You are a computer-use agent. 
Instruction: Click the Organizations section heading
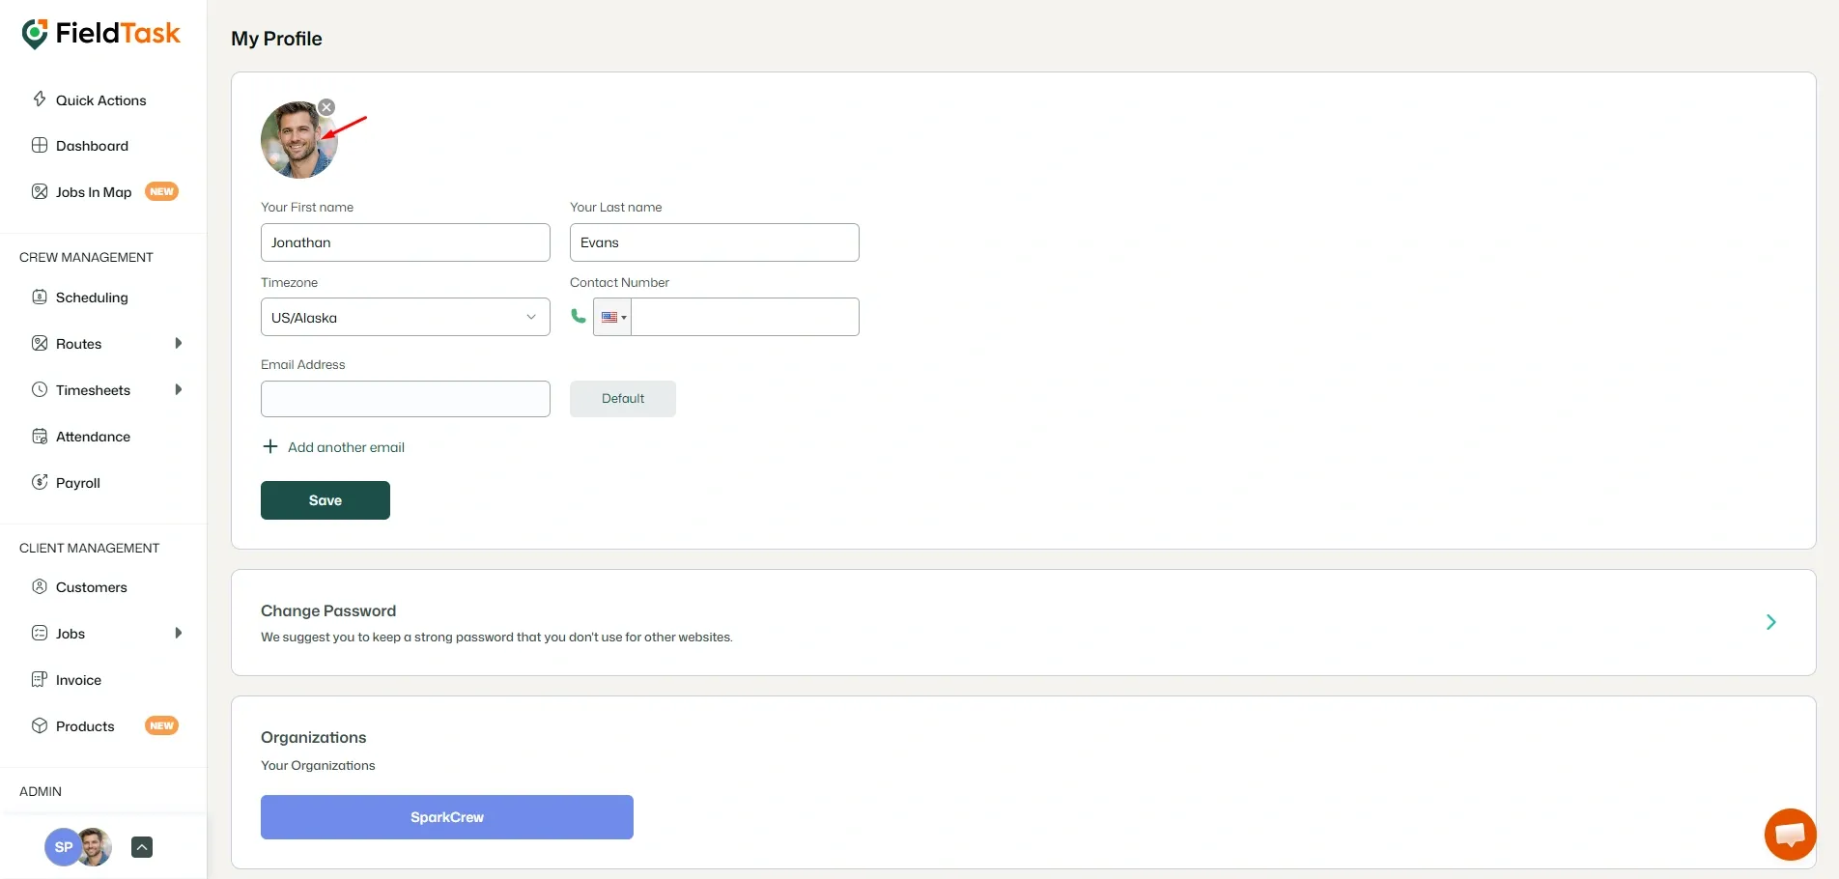[314, 737]
